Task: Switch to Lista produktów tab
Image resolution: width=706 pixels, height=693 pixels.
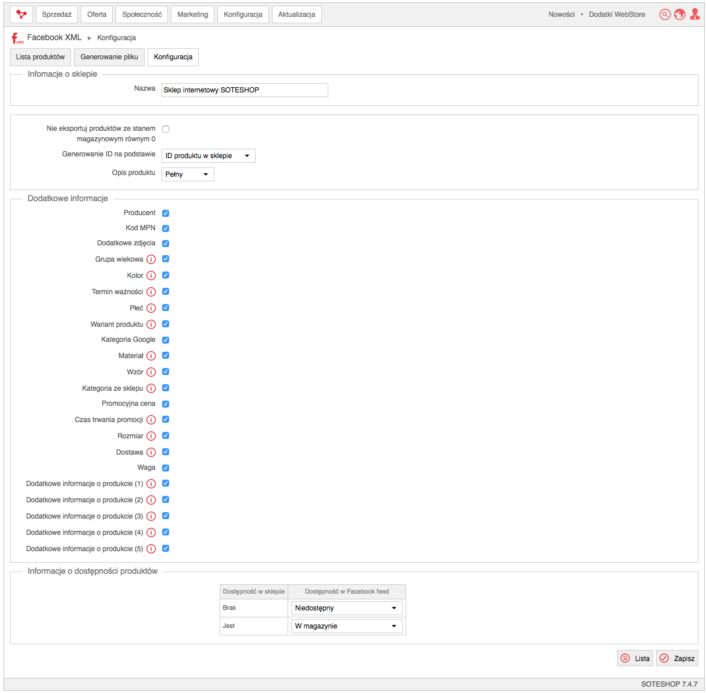Action: coord(41,57)
